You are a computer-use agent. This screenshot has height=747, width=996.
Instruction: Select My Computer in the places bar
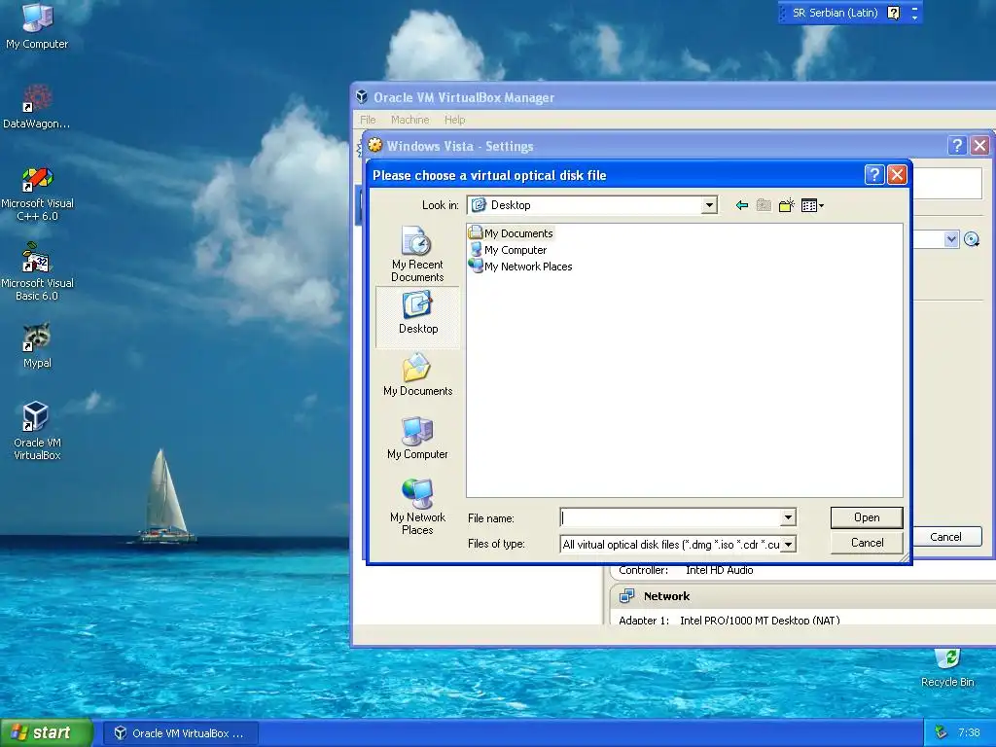(x=417, y=439)
